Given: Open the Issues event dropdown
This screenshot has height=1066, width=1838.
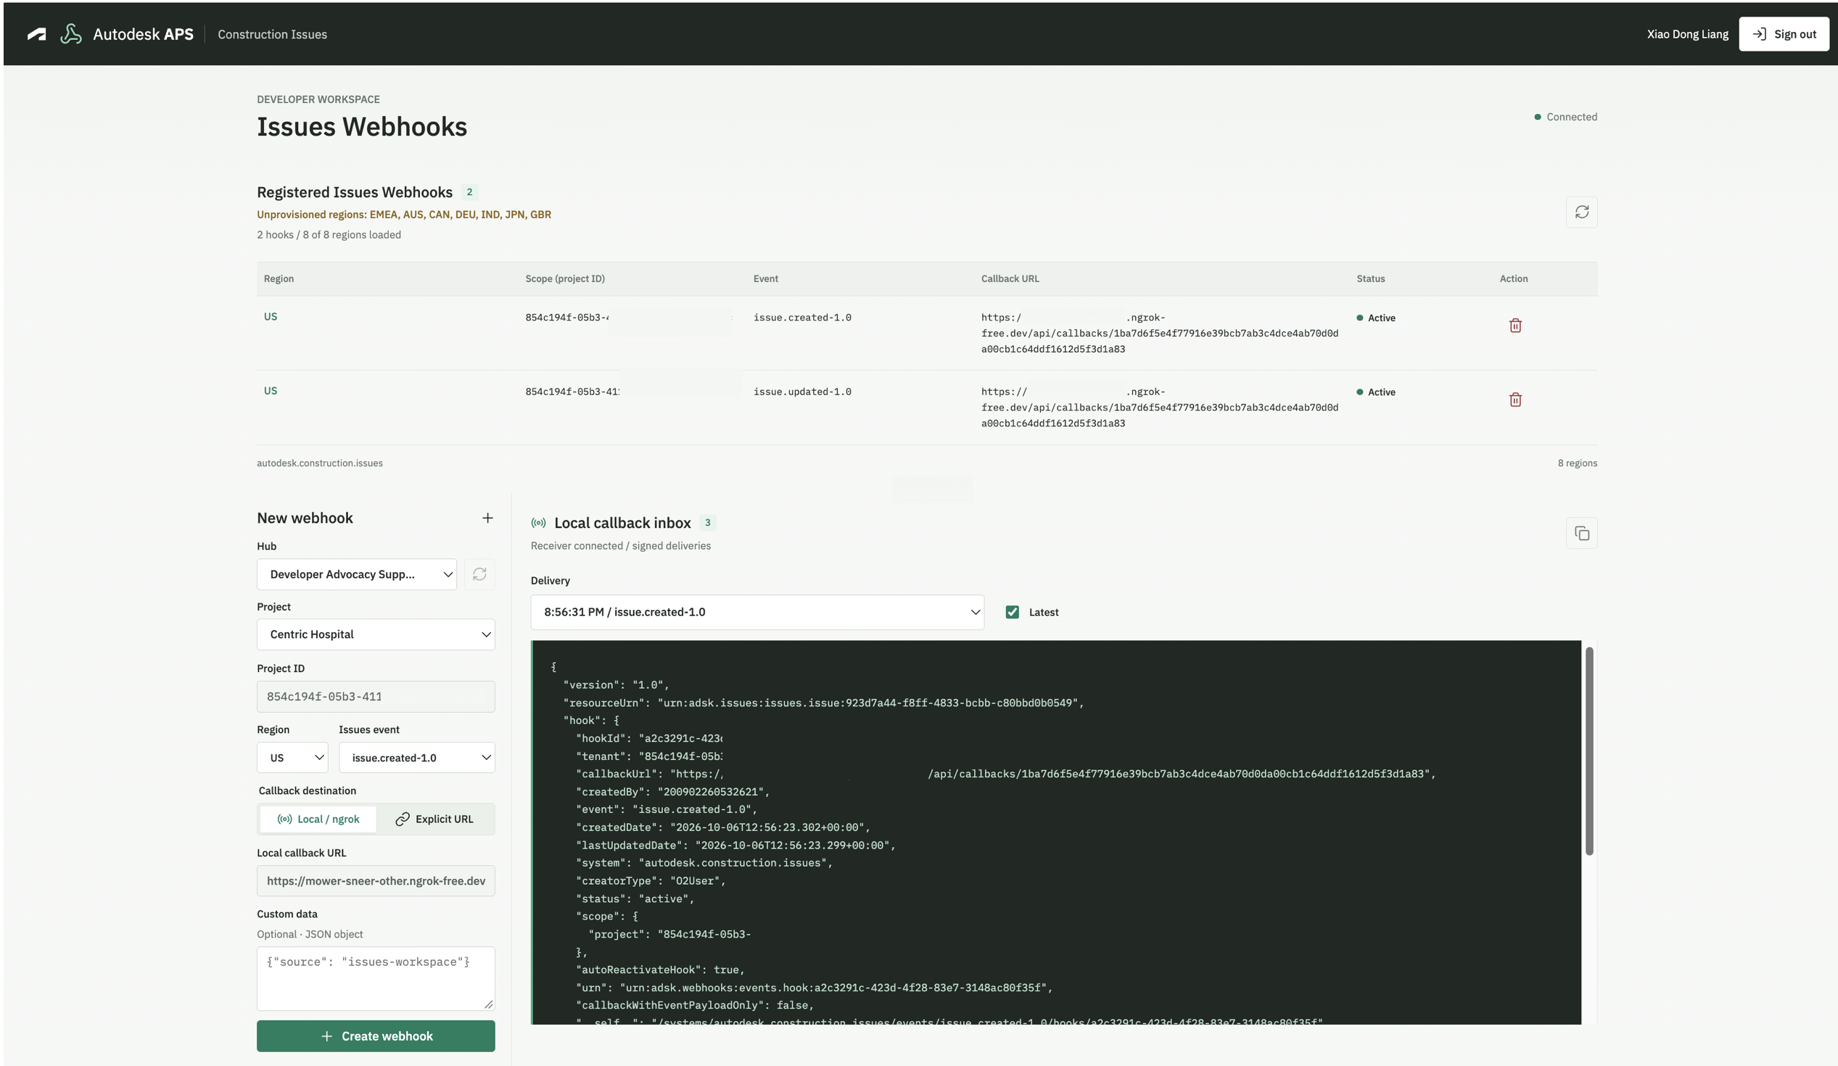Looking at the screenshot, I should pyautogui.click(x=416, y=758).
